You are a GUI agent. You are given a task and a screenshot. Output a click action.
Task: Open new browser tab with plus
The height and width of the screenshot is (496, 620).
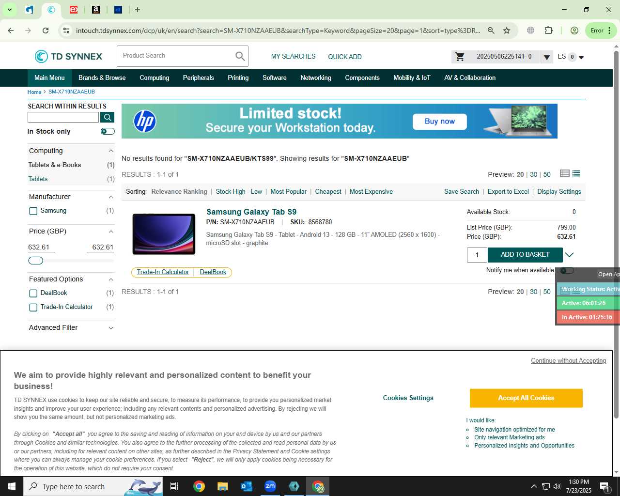pos(138,10)
